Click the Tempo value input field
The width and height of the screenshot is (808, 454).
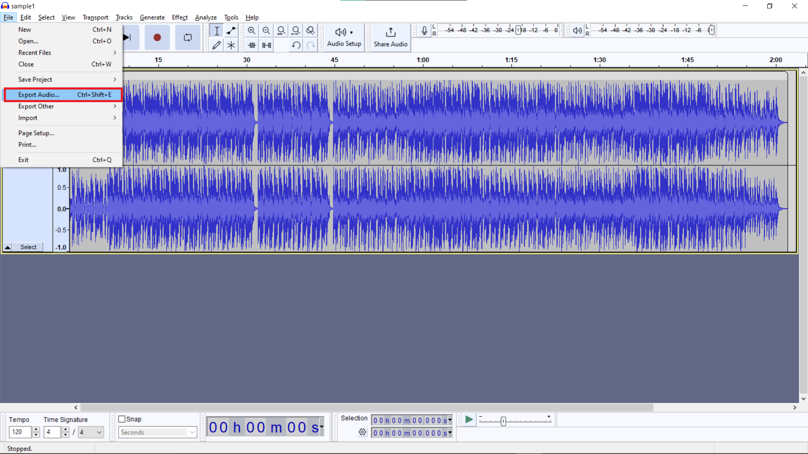[19, 433]
